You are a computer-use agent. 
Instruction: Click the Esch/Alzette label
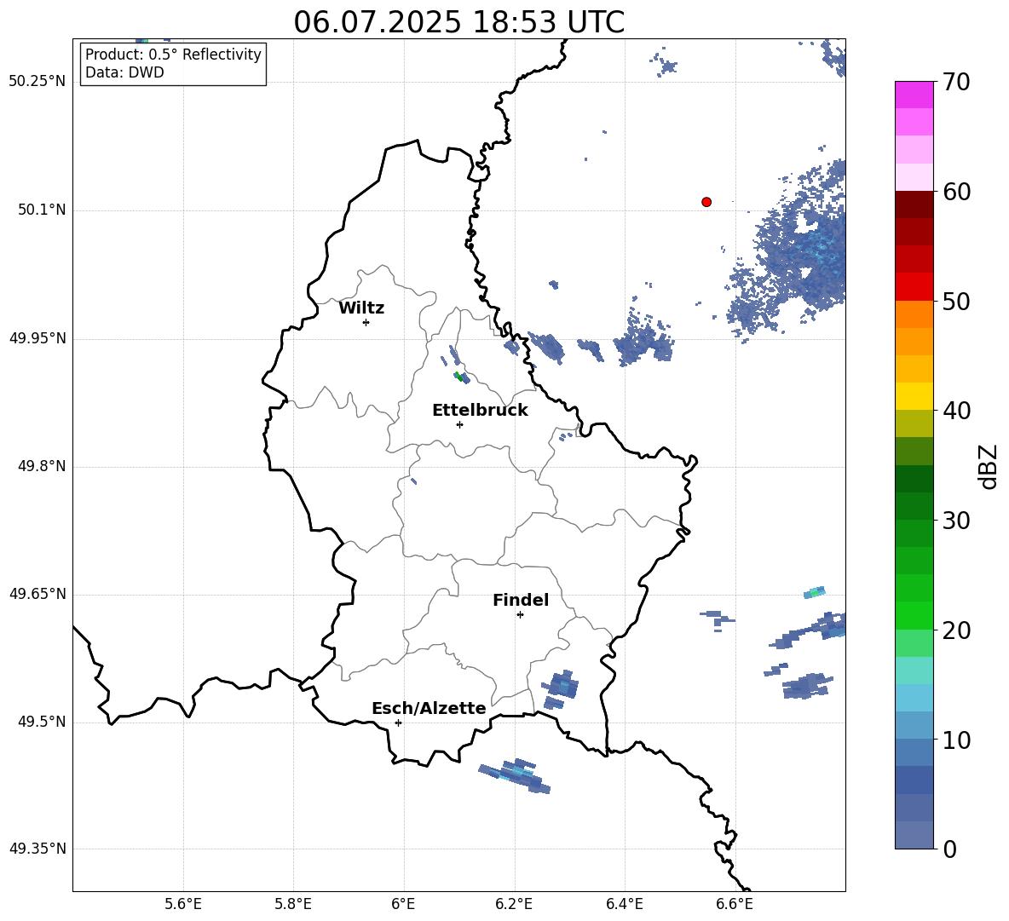(x=429, y=708)
